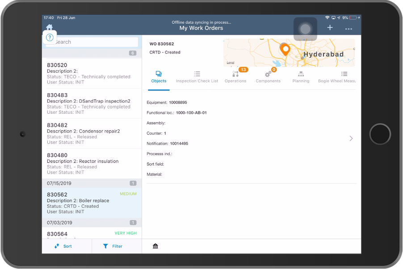Screen dimensions: 403x269
Task: Select the Planning tab
Action: pos(301,77)
